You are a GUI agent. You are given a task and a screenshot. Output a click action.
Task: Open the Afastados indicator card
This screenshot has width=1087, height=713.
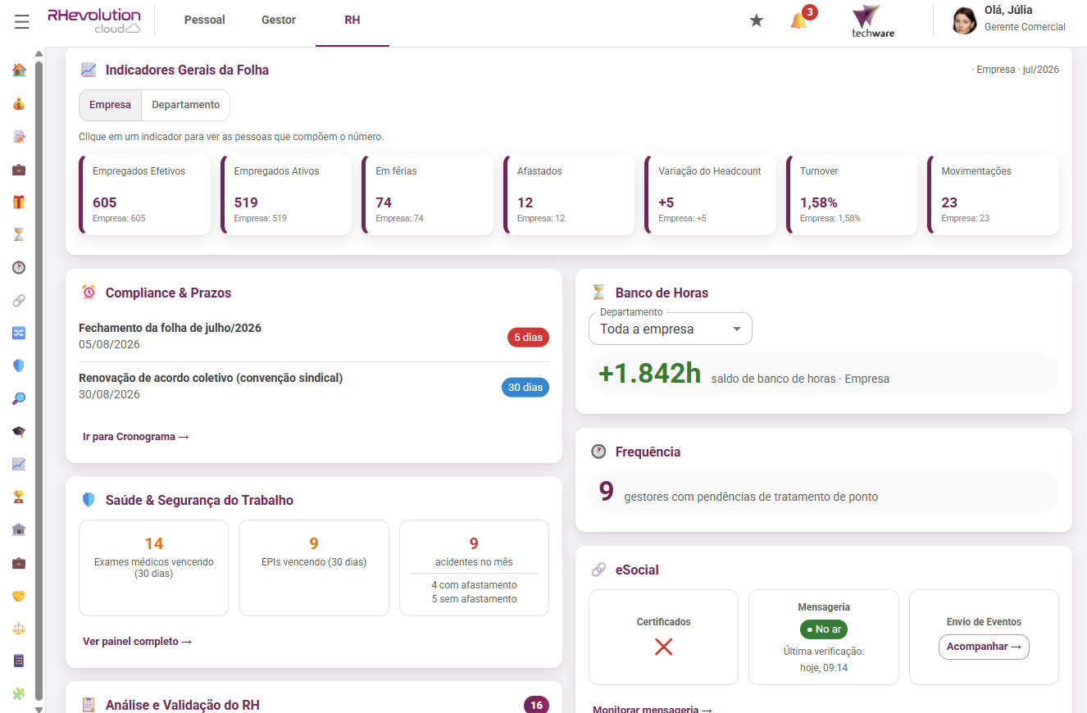[569, 195]
